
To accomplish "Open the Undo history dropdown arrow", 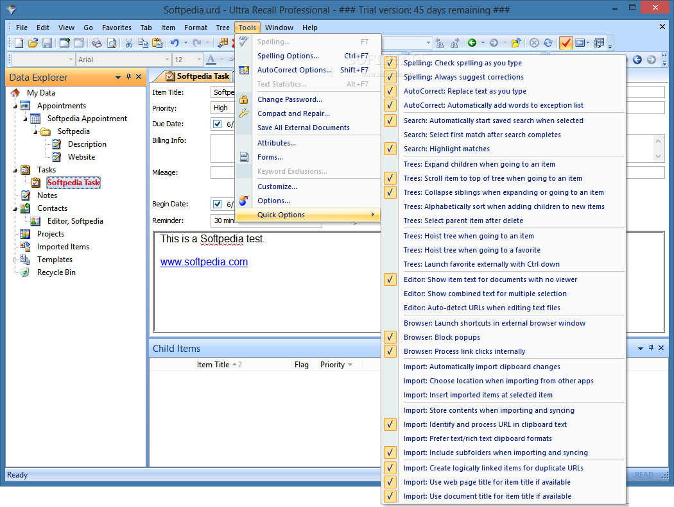I will point(186,43).
